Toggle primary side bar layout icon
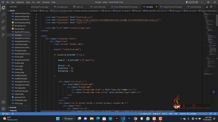Viewport: 218px width, 122px height. 187,2
